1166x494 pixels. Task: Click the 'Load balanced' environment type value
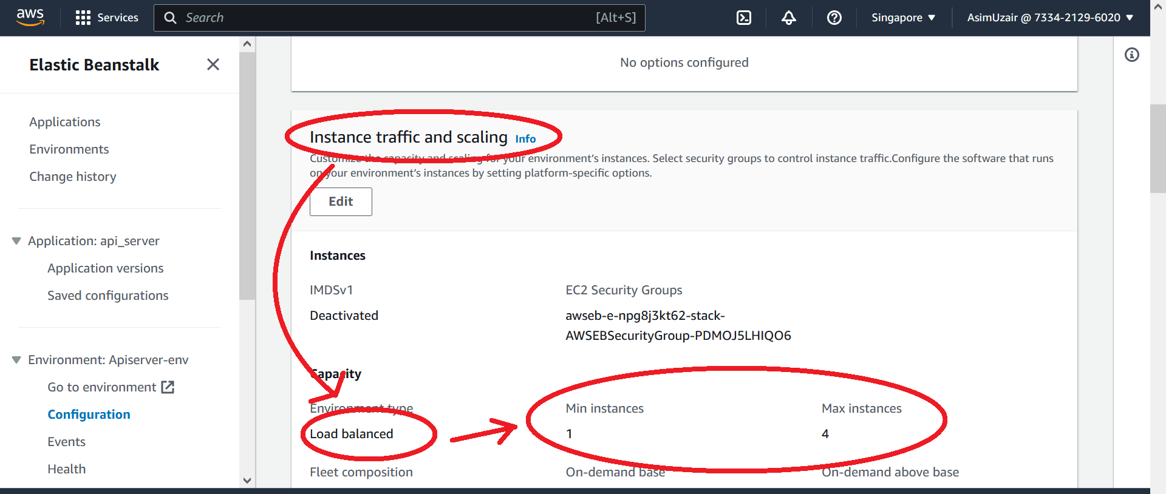pos(352,434)
